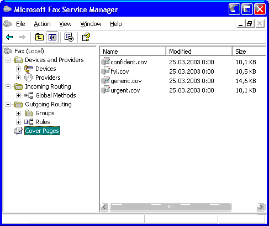The image size is (269, 226).
Task: Select the Cover Pages tree item
Action: pos(42,131)
